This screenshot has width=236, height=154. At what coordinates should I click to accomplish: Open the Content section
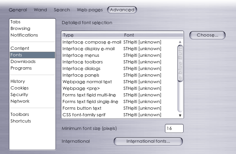pyautogui.click(x=32, y=48)
